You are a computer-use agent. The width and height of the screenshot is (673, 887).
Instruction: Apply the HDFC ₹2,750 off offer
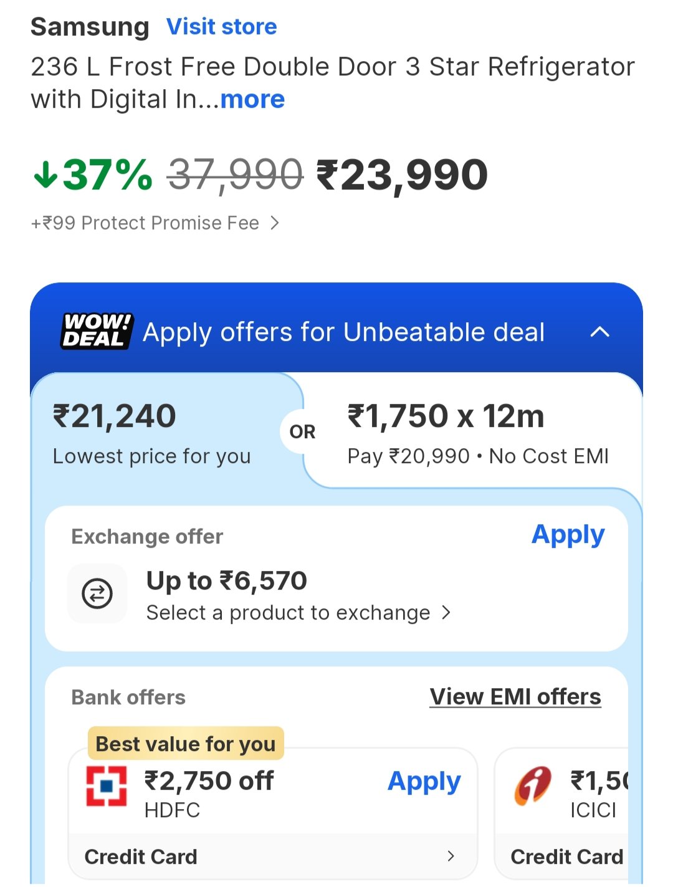coord(424,781)
